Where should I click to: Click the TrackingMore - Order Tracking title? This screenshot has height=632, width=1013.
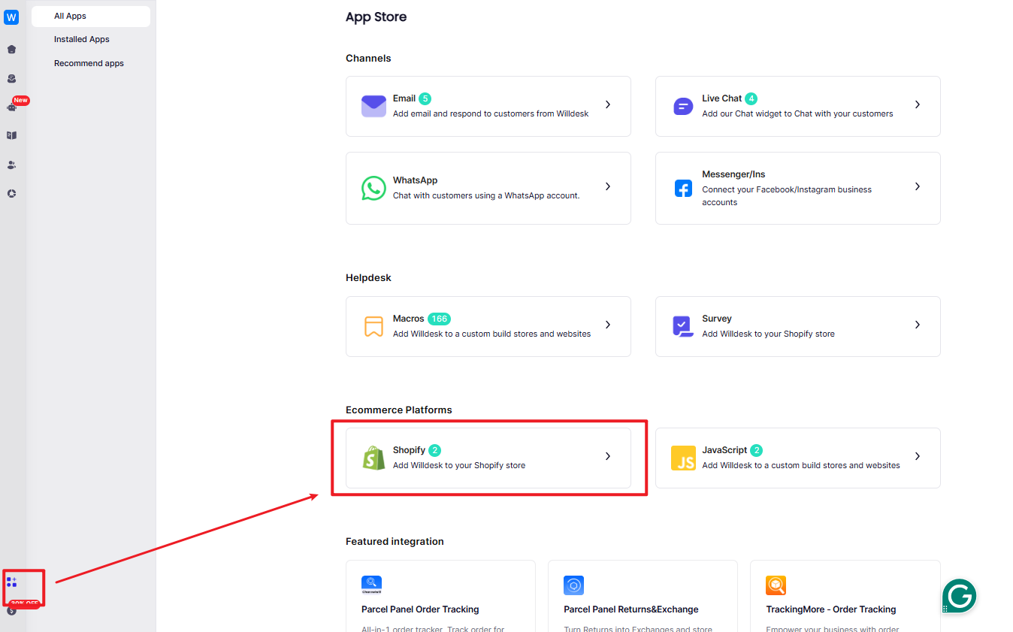point(831,609)
